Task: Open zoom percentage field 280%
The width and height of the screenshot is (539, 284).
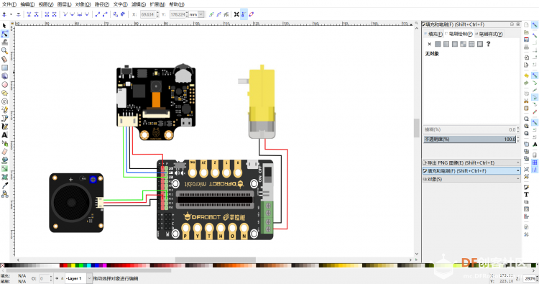Action: 530,278
